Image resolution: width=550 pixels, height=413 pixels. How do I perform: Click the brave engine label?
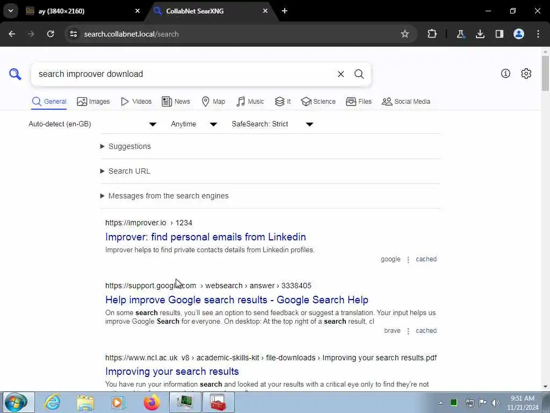pos(392,331)
